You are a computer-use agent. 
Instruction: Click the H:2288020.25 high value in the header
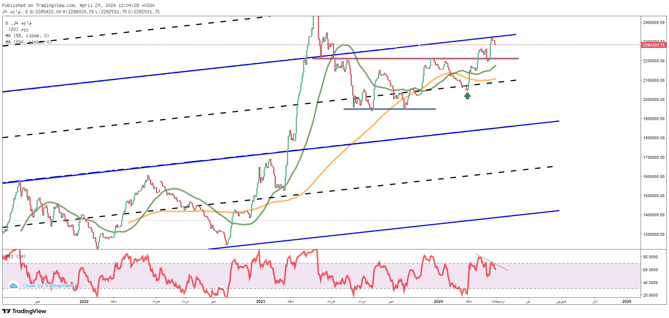coord(79,12)
